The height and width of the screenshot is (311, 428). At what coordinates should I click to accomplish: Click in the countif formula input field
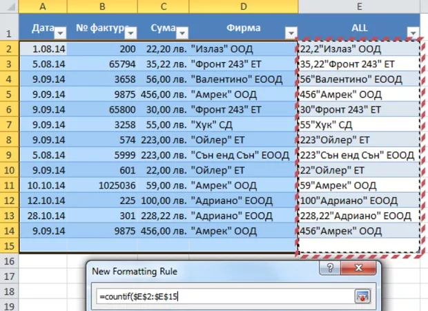click(x=221, y=297)
